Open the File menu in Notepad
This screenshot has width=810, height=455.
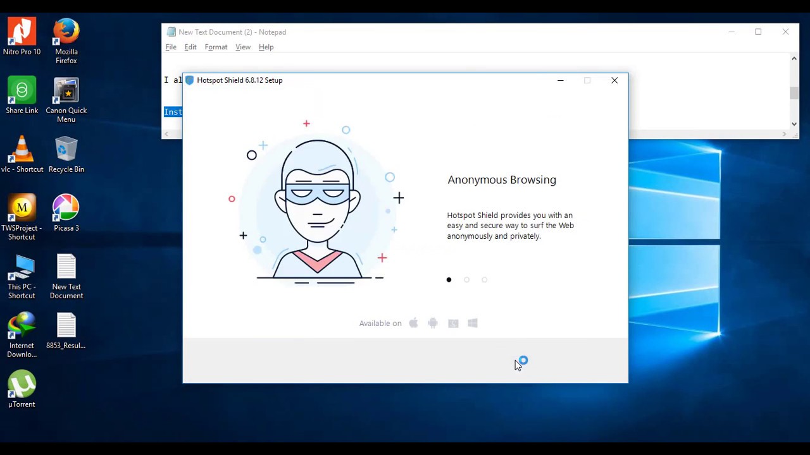[171, 47]
